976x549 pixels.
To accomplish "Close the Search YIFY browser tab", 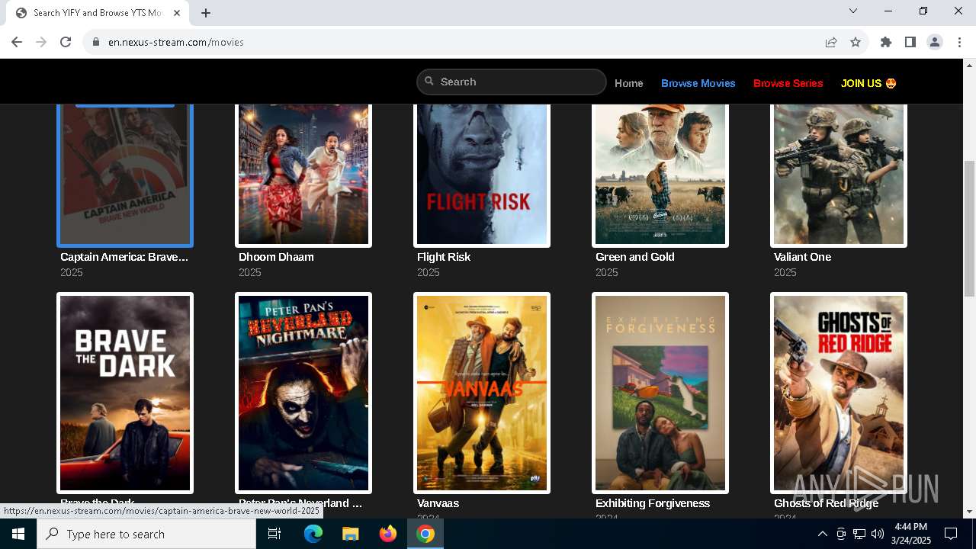I will click(177, 13).
